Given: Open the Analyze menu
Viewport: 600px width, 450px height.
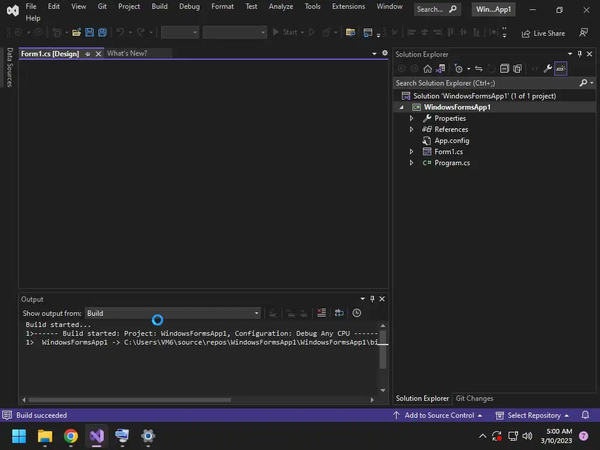Looking at the screenshot, I should click(281, 6).
